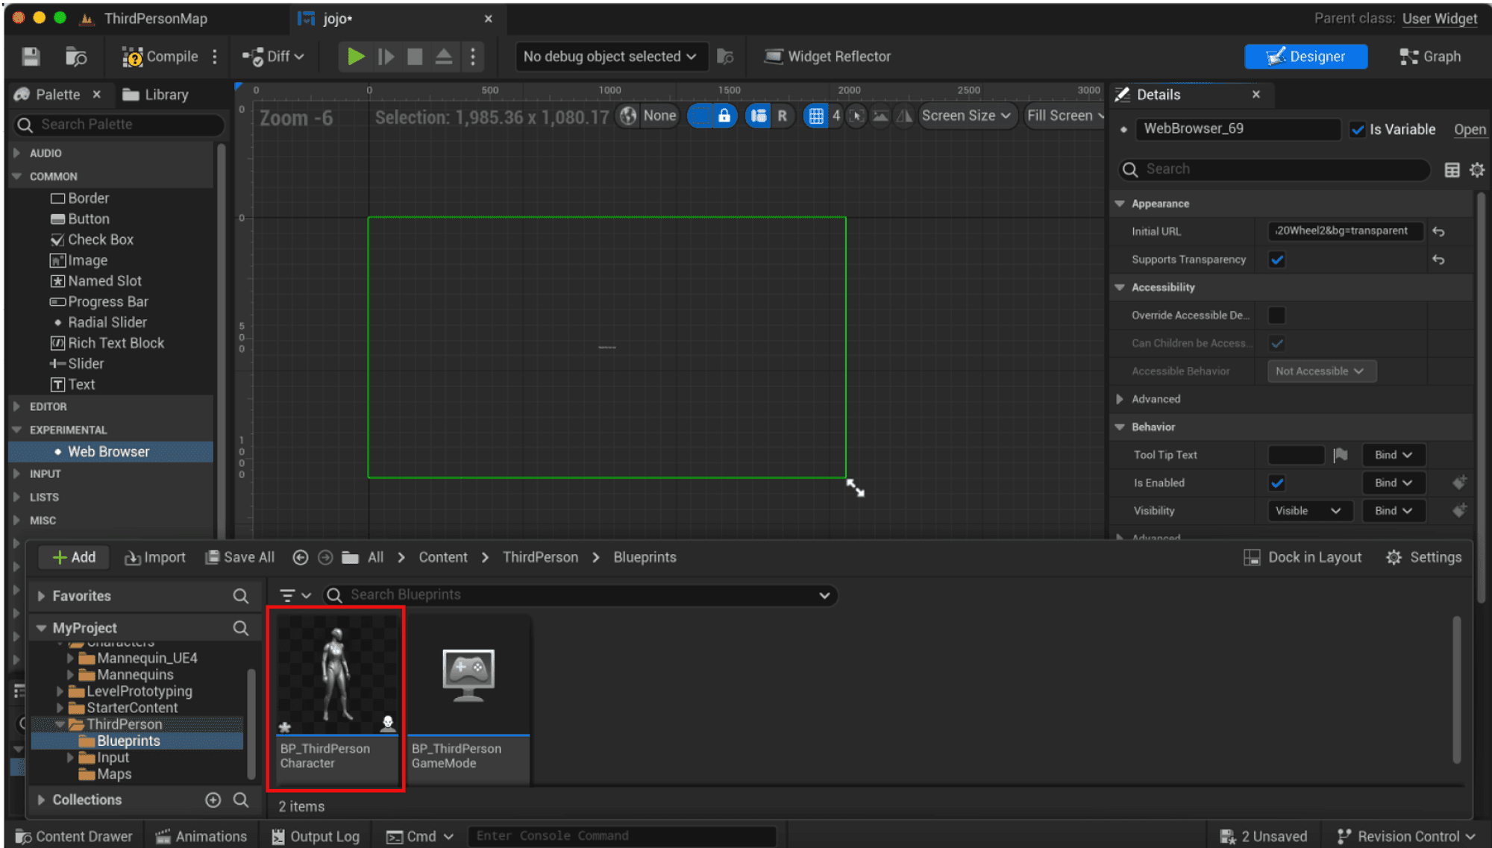1492x848 pixels.
Task: Select the Progress Bar palette widget
Action: click(108, 302)
